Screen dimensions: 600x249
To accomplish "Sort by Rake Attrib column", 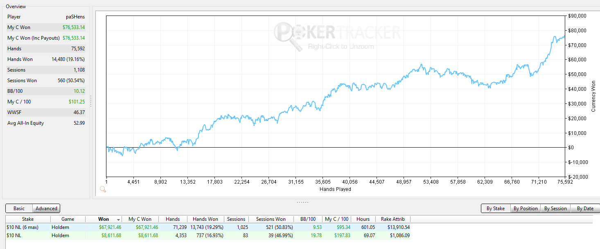I will (x=392, y=219).
